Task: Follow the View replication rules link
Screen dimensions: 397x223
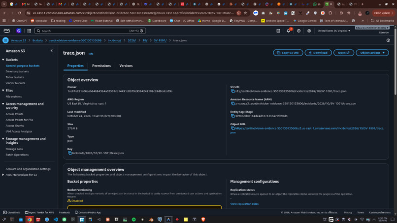Action: click(x=244, y=204)
